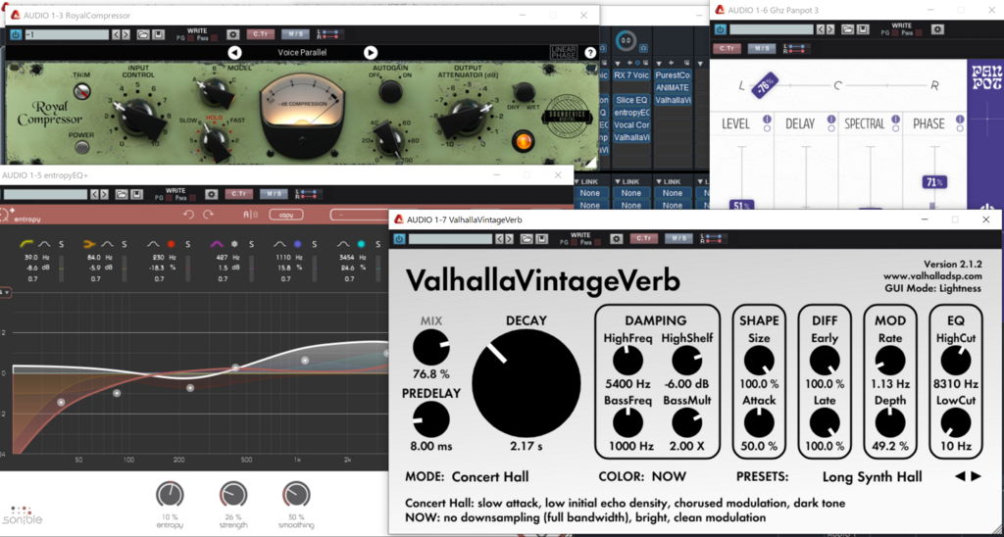Click the 427 Hz EQ node on the curve
Viewport: 1004px width, 537px height.
point(235,367)
